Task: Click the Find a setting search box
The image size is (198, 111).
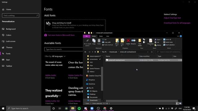Action: [x=21, y=15]
